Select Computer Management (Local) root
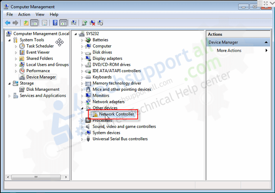The height and width of the screenshot is (193, 275). coord(41,33)
